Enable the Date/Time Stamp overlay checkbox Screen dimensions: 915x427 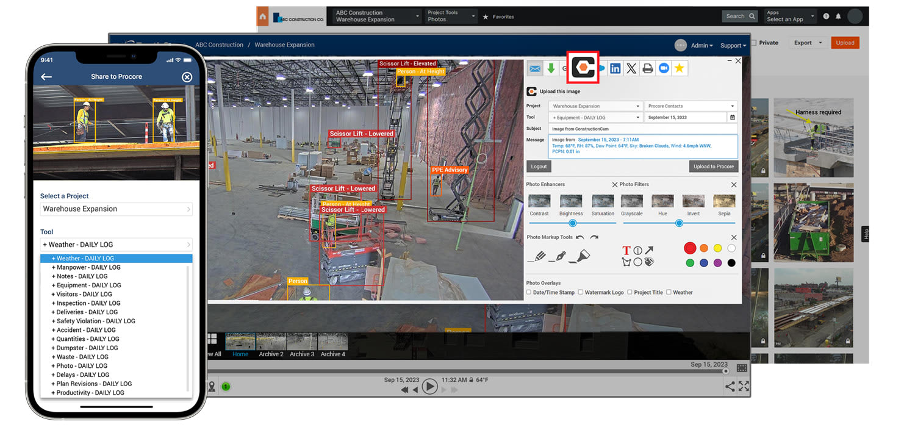click(529, 292)
